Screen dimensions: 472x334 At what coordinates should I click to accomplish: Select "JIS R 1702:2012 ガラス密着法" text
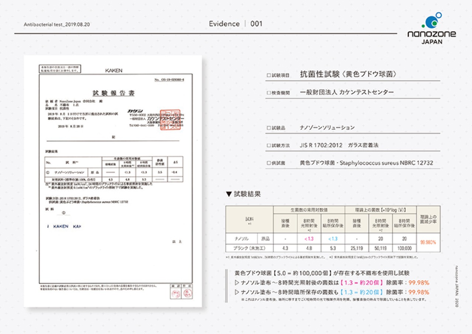click(x=339, y=145)
